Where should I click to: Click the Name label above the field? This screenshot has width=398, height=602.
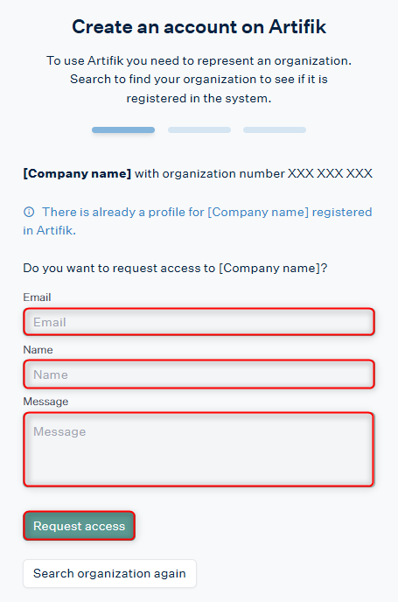[38, 350]
